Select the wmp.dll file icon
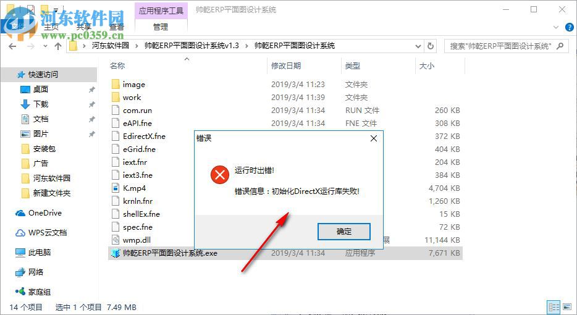Image resolution: width=577 pixels, height=315 pixels. pyautogui.click(x=116, y=240)
